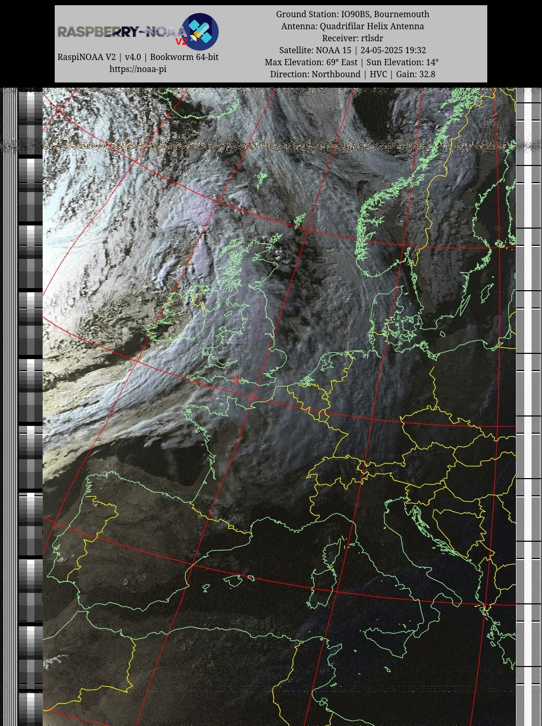Open the https://noaa-pi link text
This screenshot has width=542, height=726.
pyautogui.click(x=138, y=69)
